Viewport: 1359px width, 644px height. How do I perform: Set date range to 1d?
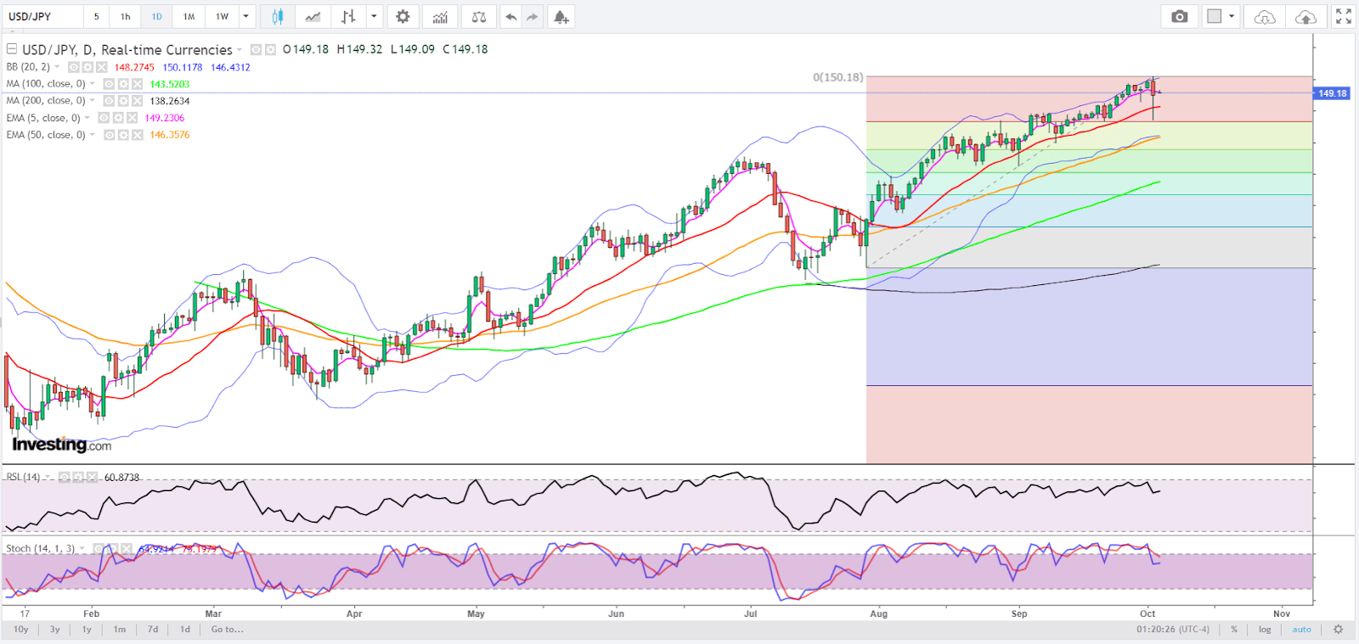tap(185, 630)
